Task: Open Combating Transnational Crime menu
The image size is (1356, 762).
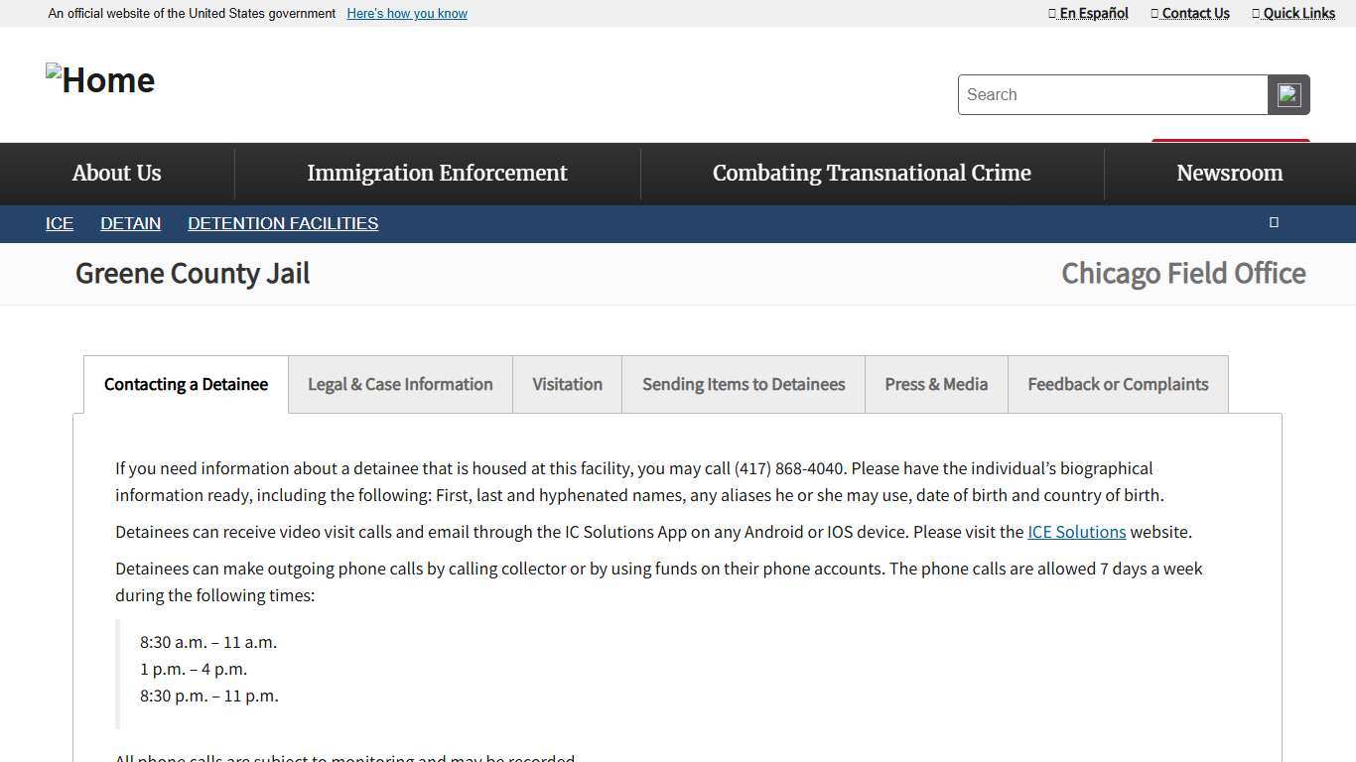Action: coord(872,173)
